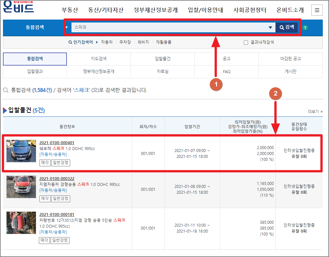The image size is (329, 257).
Task: Click price 385,000 minimum bid value
Action: pyautogui.click(x=267, y=222)
